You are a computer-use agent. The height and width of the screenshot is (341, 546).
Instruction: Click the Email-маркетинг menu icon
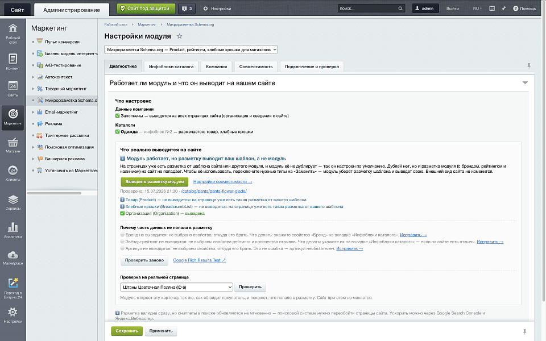40,112
